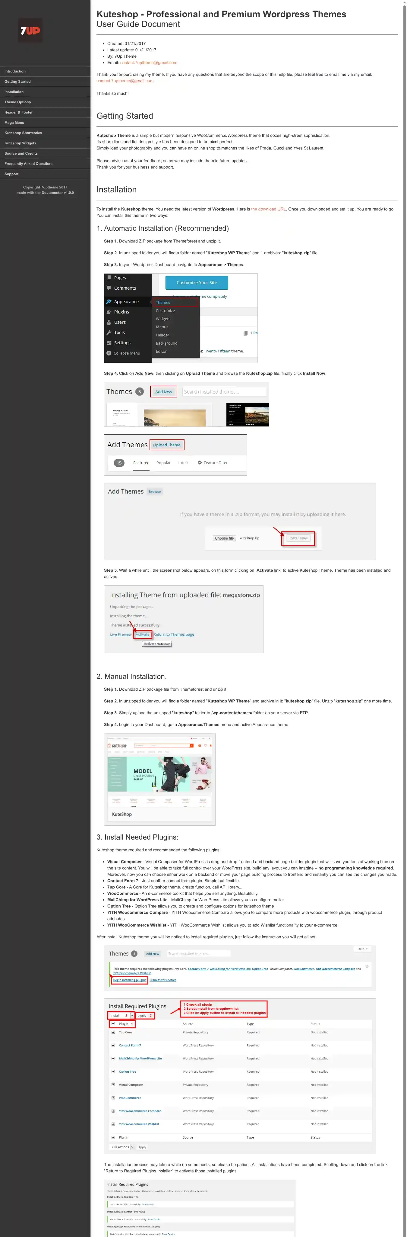This screenshot has width=407, height=1237.
Task: Click the Plugins plug icon
Action: pos(109,312)
